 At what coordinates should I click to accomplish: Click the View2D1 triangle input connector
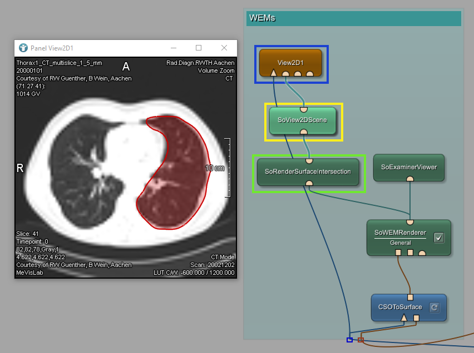[274, 73]
